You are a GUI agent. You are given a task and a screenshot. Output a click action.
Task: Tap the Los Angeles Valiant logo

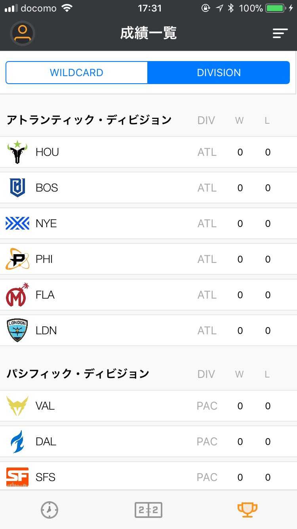[17, 406]
